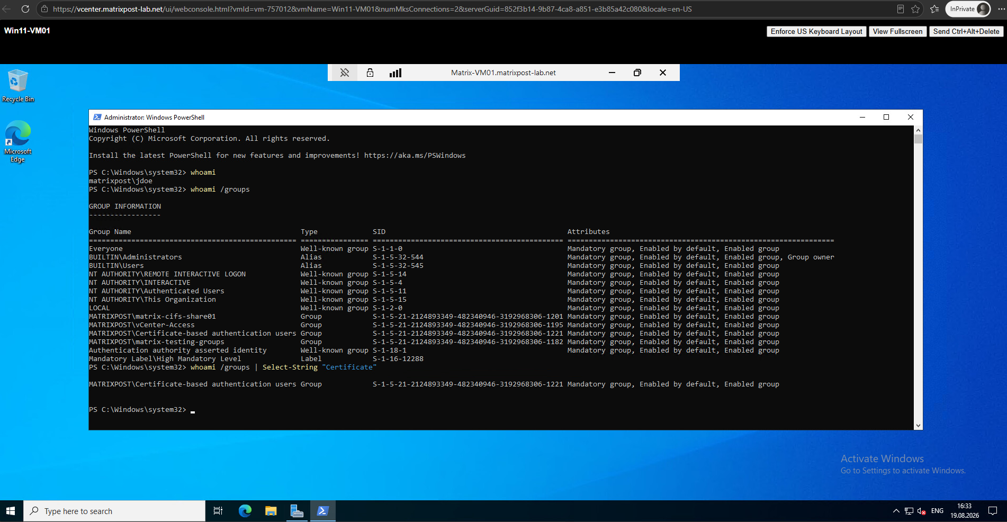Close the Matrix-VM01 remote session
The width and height of the screenshot is (1007, 522).
pyautogui.click(x=663, y=73)
